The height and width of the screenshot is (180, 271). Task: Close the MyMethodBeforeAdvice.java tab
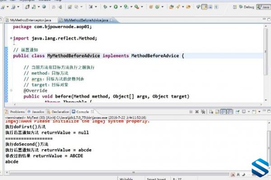coord(112,20)
